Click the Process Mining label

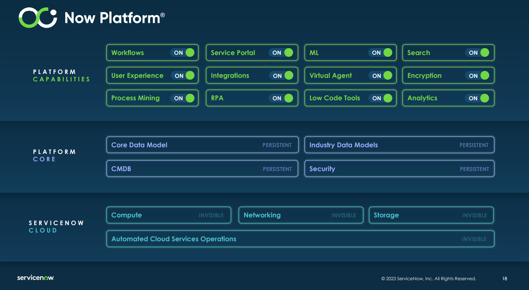coord(135,98)
